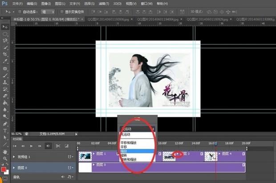Click the Ps application logo

click(4, 4)
